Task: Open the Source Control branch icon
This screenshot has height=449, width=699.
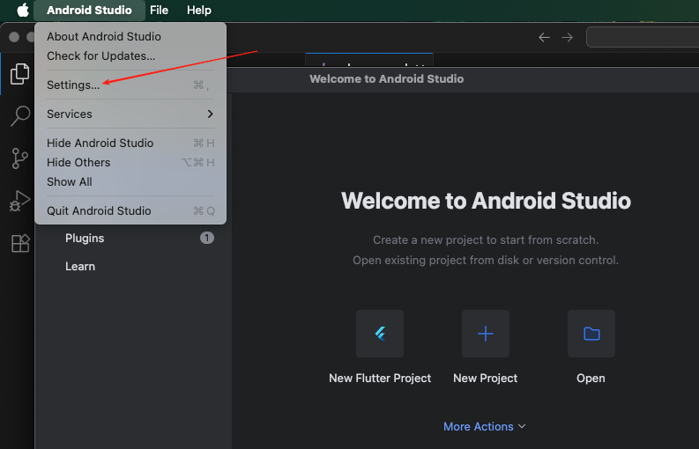Action: click(x=19, y=158)
